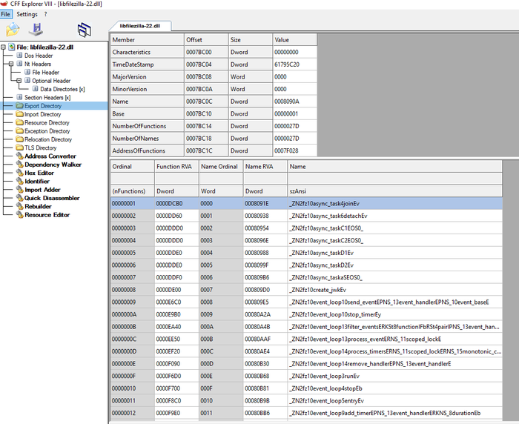Click the Relocation Directory folder icon
This screenshot has height=424, width=519.
coord(19,139)
